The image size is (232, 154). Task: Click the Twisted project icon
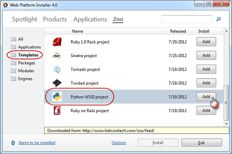[x=57, y=83]
